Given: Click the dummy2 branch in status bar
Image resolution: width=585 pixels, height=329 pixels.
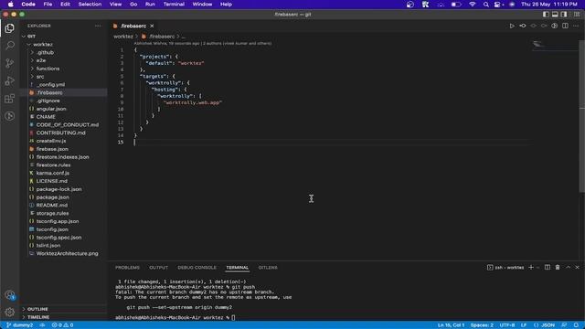Looking at the screenshot, I should [20, 325].
